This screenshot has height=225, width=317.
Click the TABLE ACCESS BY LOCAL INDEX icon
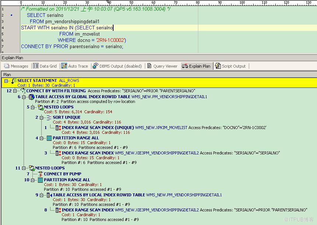pos(49,195)
